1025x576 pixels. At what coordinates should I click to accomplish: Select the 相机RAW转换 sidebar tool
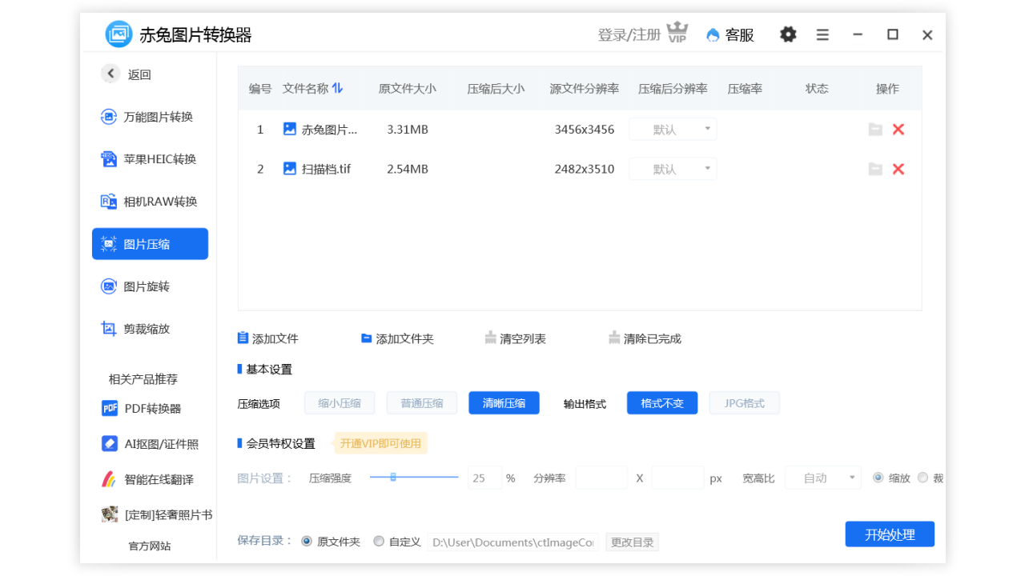pos(150,201)
